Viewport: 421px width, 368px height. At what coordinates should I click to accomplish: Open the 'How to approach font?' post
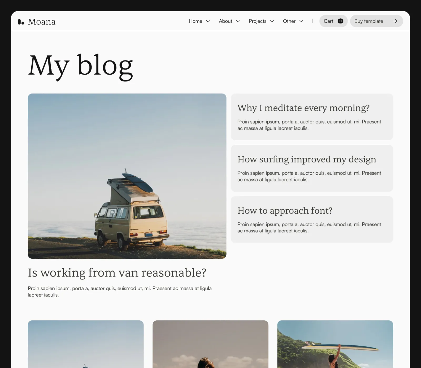click(x=312, y=219)
